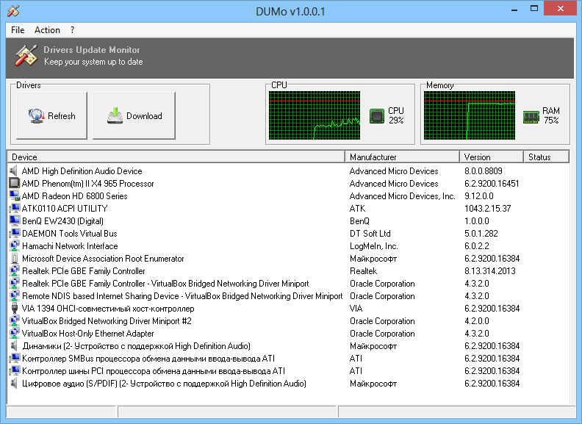Click the Download button
582x424 pixels.
134,116
